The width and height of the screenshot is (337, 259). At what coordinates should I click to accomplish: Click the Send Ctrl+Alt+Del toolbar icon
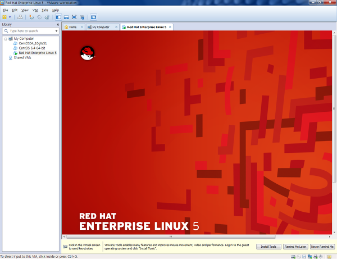20,17
